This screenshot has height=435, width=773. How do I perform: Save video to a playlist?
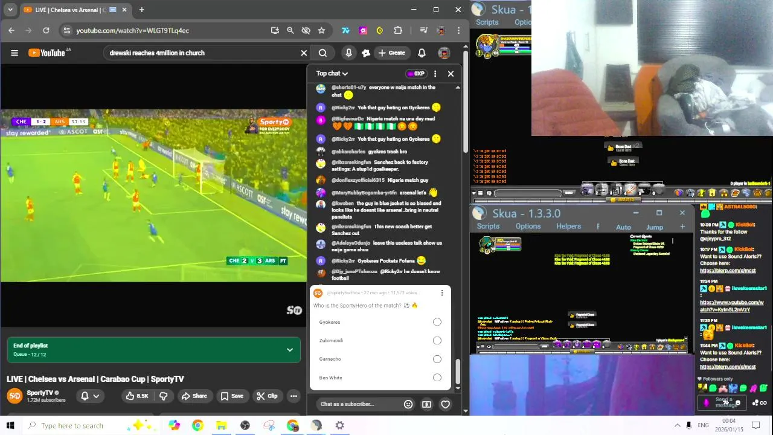tap(231, 396)
